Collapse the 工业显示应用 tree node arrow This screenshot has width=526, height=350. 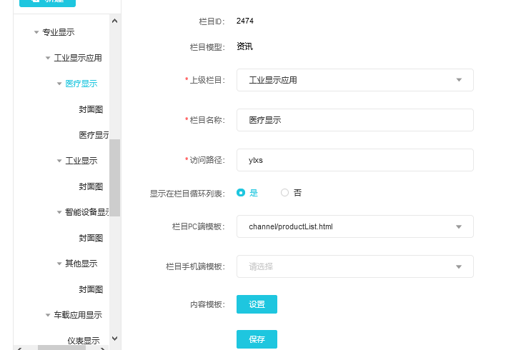coord(48,58)
